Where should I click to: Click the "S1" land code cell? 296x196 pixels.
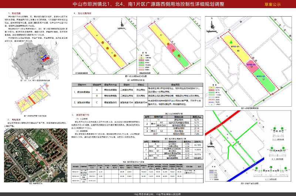pyautogui.click(x=158, y=156)
